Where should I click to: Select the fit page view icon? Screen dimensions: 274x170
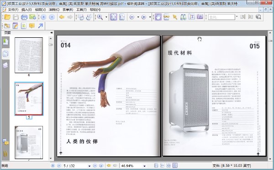tap(113, 17)
